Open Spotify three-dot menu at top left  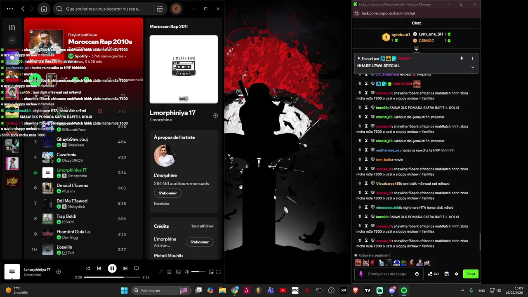pos(10,9)
